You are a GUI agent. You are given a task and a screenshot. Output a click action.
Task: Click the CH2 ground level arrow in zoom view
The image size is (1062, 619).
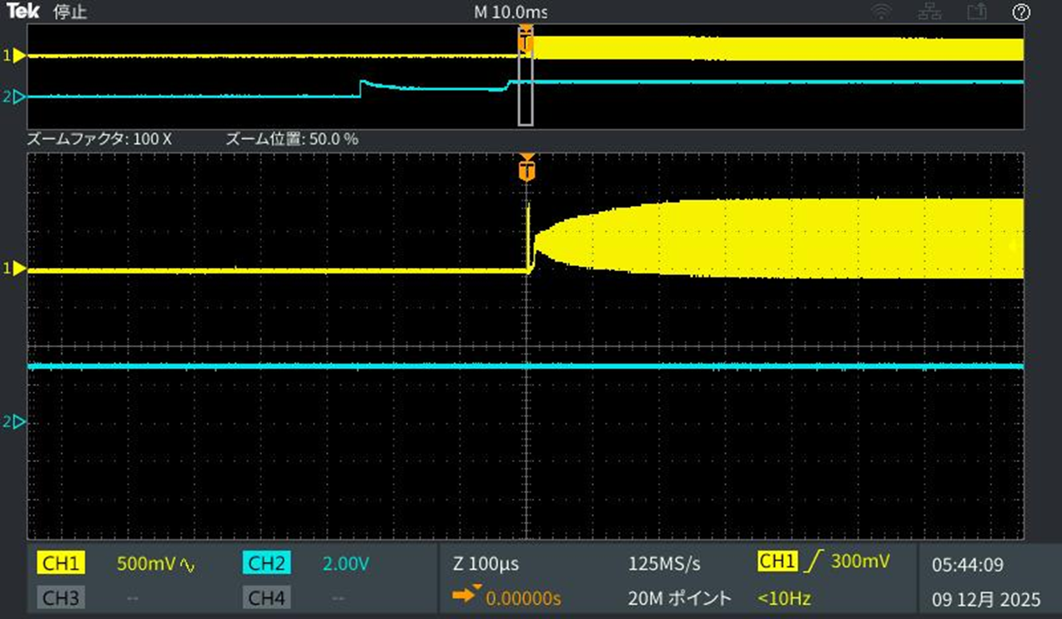point(15,422)
